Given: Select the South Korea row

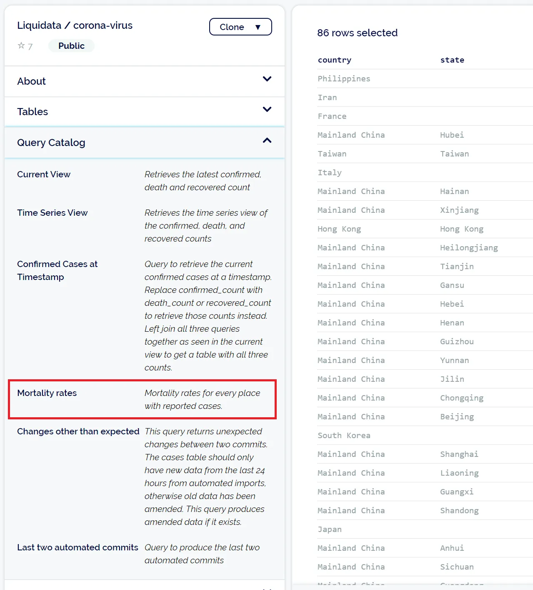Looking at the screenshot, I should click(x=344, y=435).
